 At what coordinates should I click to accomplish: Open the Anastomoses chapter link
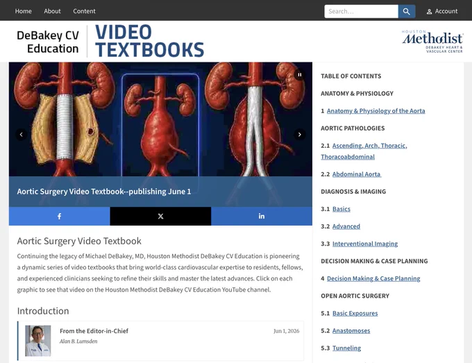[x=351, y=331]
